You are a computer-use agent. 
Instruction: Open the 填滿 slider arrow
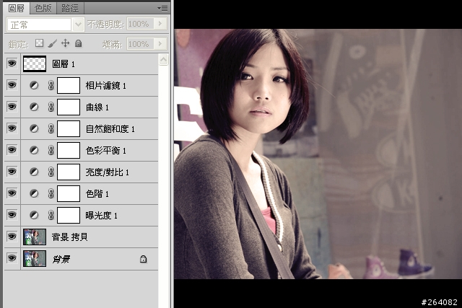tap(160, 44)
